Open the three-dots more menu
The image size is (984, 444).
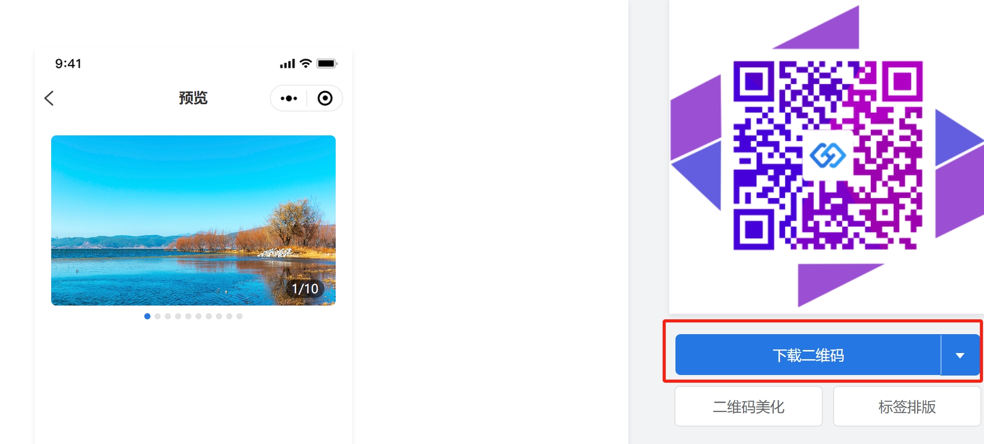289,98
